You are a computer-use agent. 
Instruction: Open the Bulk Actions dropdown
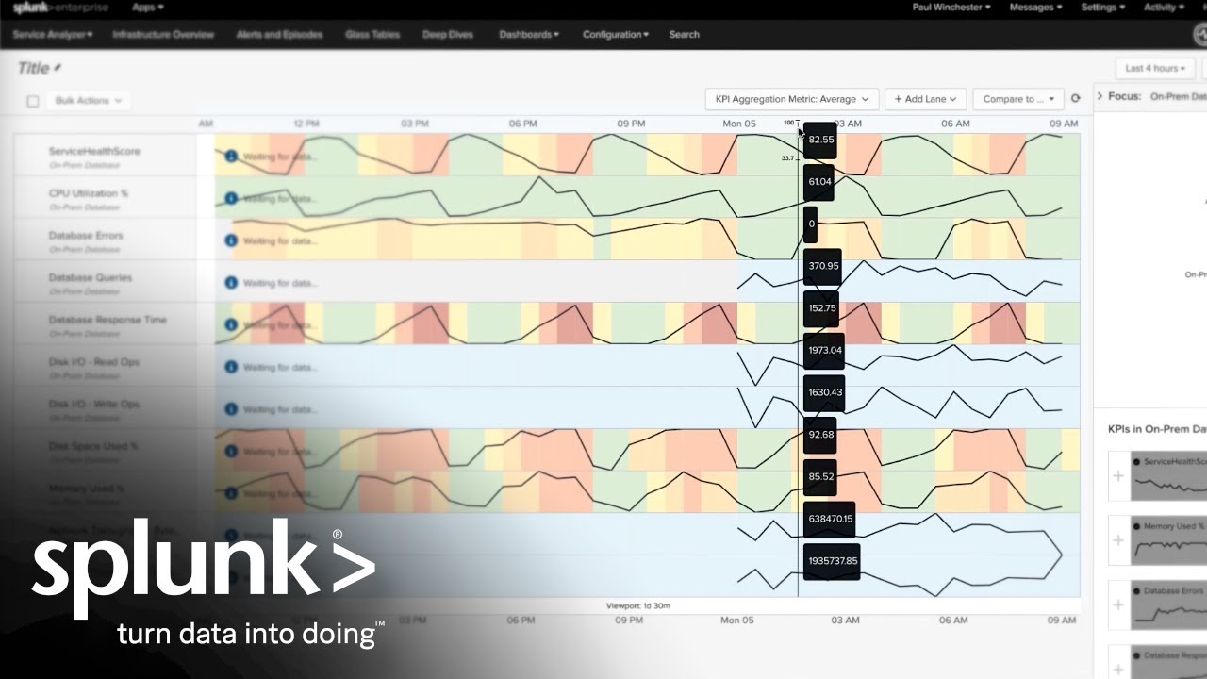[89, 100]
